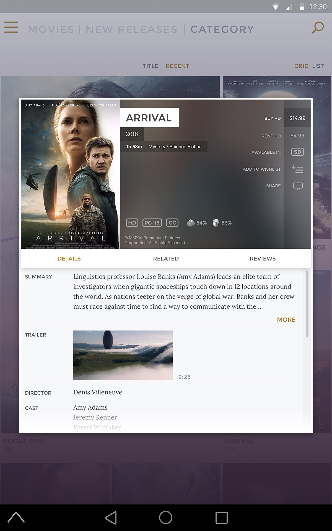Image resolution: width=332 pixels, height=531 pixels.
Task: Open the Related tab
Action: [x=166, y=259]
